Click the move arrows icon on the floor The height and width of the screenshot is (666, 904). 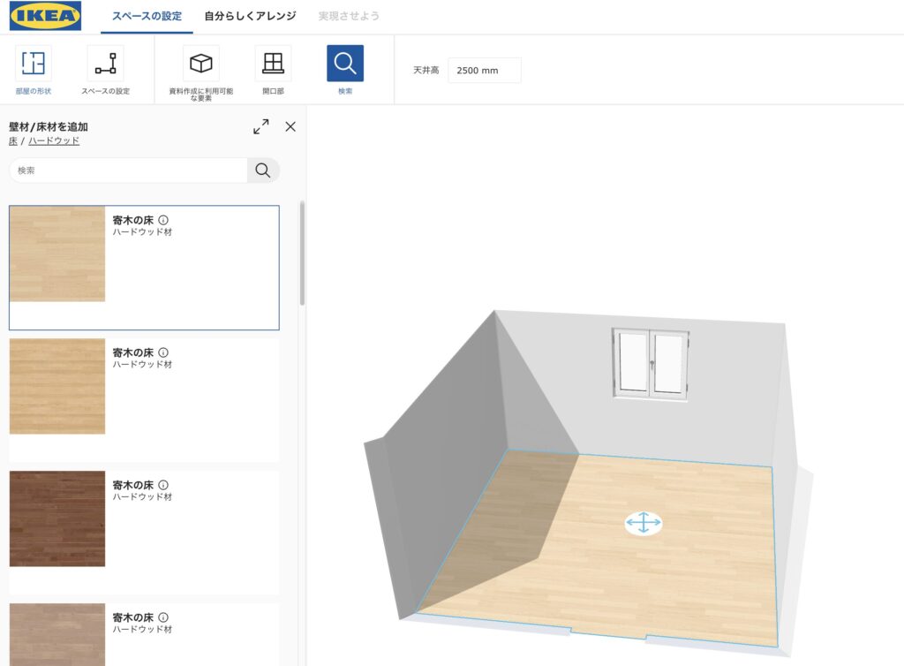pyautogui.click(x=644, y=523)
